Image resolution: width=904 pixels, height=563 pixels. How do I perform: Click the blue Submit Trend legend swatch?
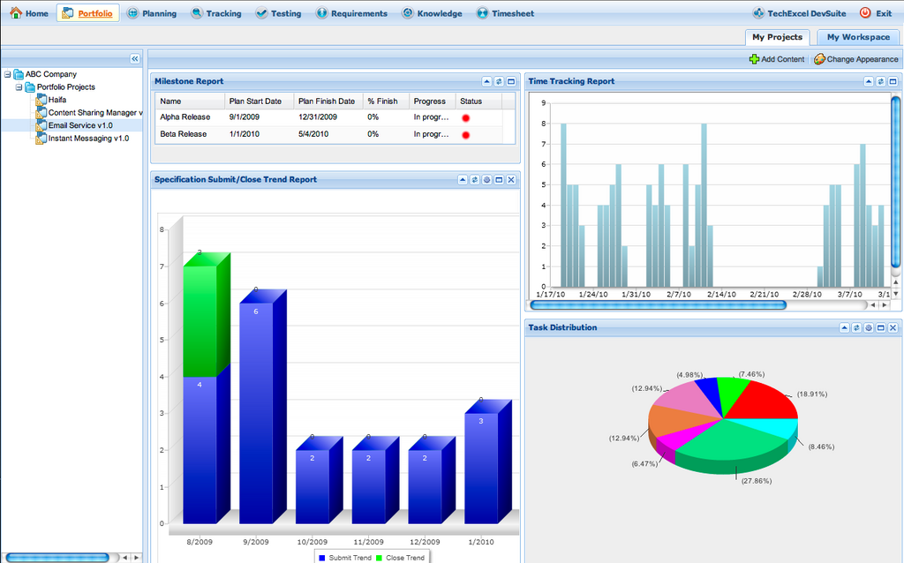(321, 558)
